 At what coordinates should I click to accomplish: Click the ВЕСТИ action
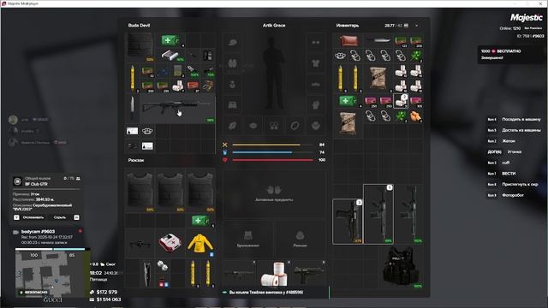[x=509, y=174]
